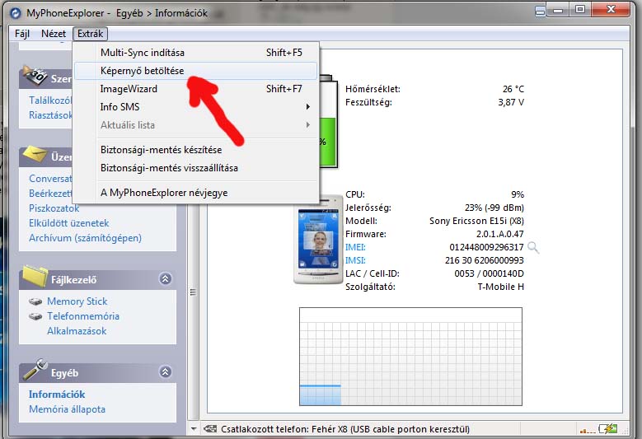Image resolution: width=642 pixels, height=439 pixels.
Task: Collapse the Fájlkezelő section
Action: [x=165, y=279]
